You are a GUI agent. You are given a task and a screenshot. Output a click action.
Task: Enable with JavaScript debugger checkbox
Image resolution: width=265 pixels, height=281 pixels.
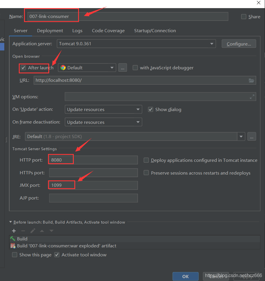(x=135, y=68)
